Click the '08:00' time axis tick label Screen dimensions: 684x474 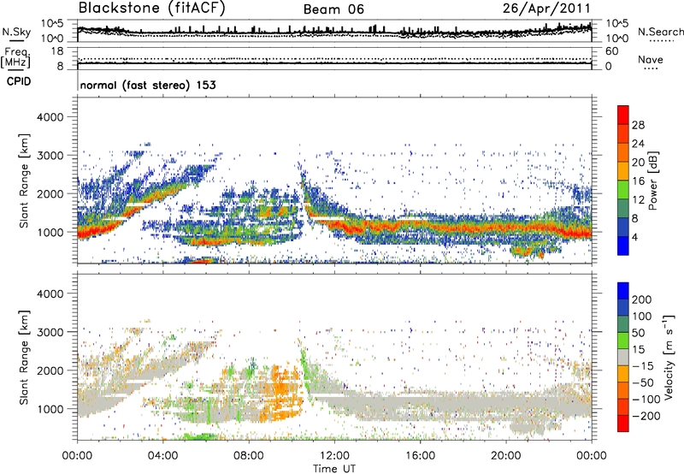tap(249, 456)
